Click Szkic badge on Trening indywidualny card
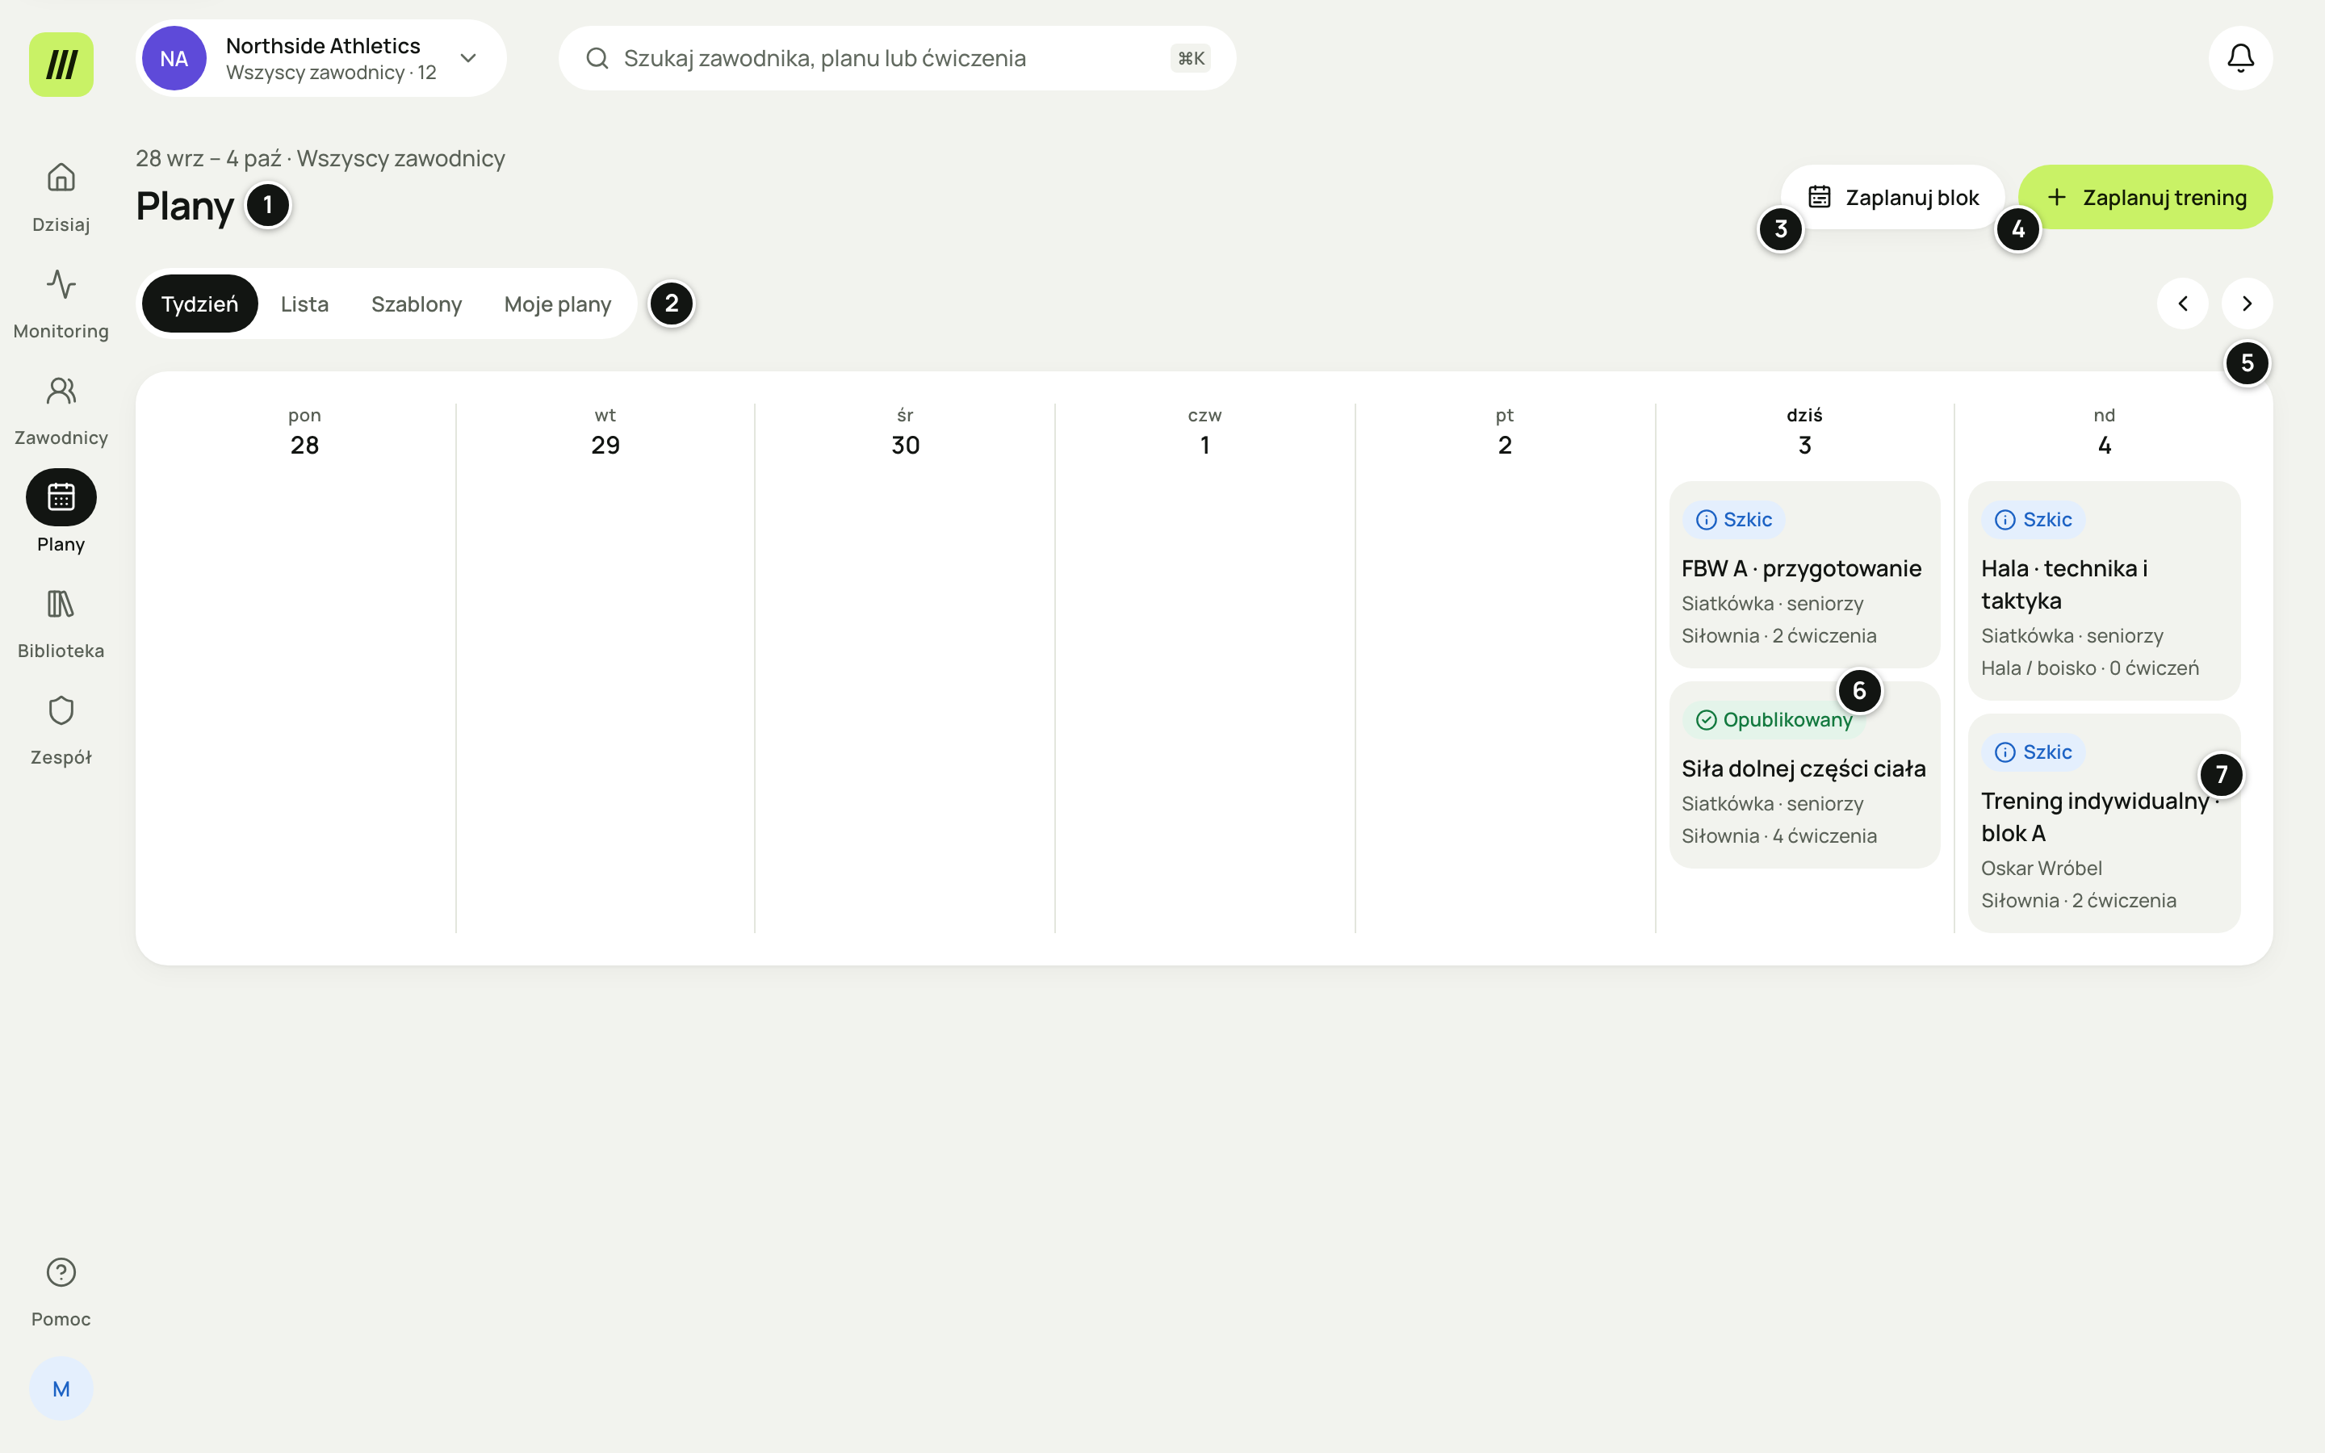The height and width of the screenshot is (1453, 2325). tap(2033, 752)
